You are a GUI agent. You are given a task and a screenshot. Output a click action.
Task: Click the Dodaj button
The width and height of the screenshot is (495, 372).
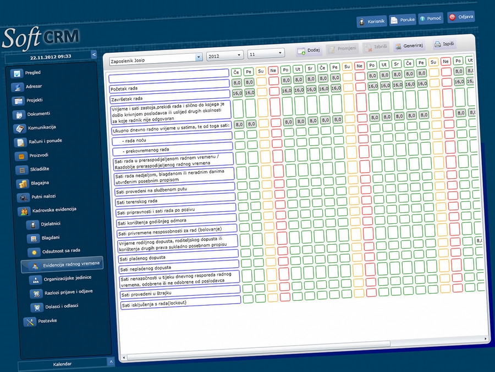(309, 50)
